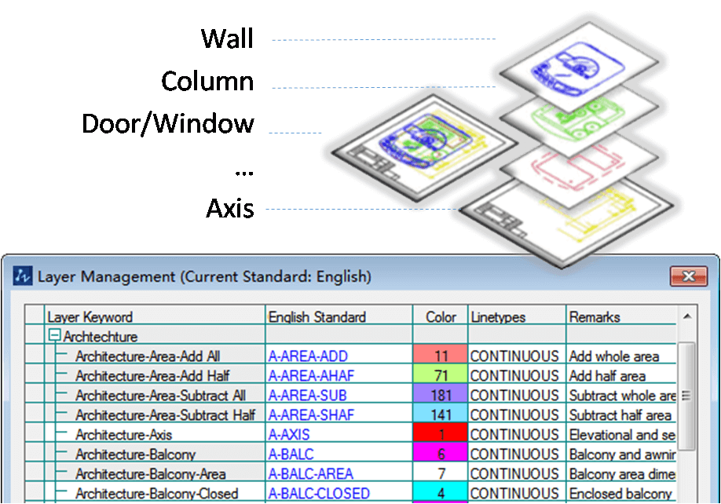Open the purple color swatch numbered 181
The height and width of the screenshot is (504, 721).
click(441, 396)
